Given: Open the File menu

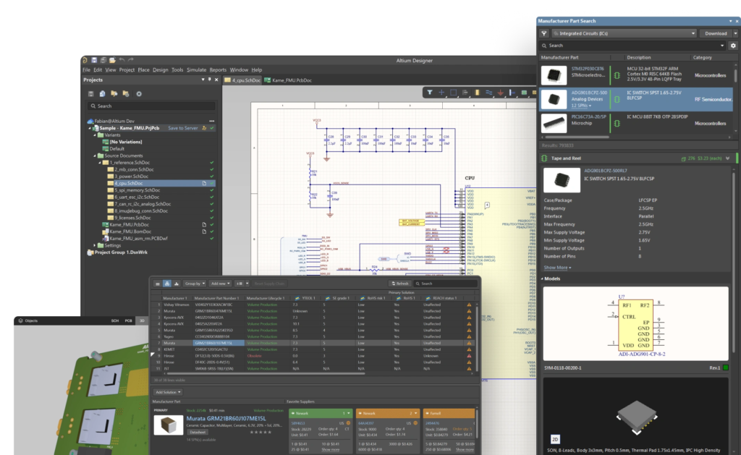Looking at the screenshot, I should coord(87,70).
